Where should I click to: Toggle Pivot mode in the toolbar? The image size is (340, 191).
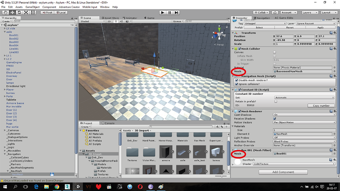pyautogui.click(x=47, y=12)
